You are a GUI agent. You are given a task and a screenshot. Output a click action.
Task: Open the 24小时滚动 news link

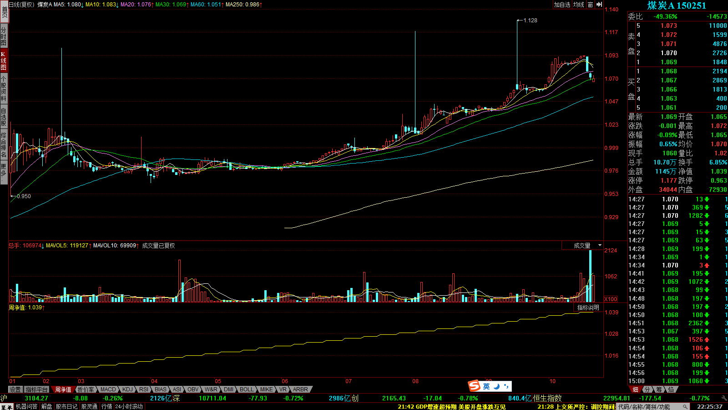click(x=129, y=406)
